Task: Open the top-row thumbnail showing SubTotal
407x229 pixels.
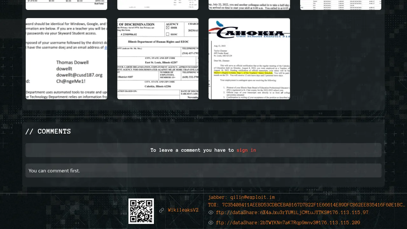Action: tap(66, 4)
